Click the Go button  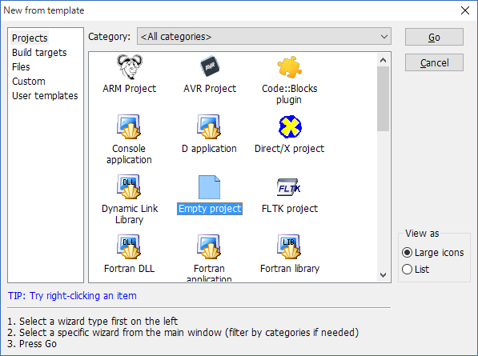click(x=434, y=37)
